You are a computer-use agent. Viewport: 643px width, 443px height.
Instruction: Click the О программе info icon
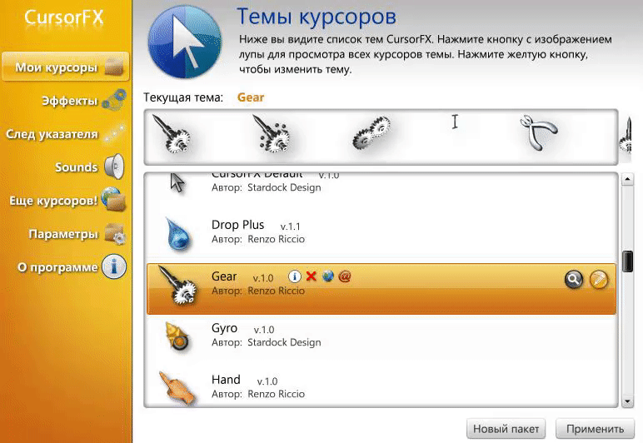tap(114, 266)
